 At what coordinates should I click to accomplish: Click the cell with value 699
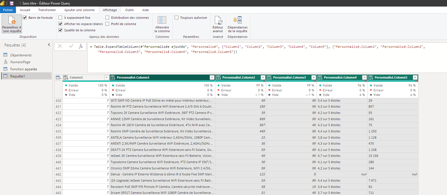(240, 119)
